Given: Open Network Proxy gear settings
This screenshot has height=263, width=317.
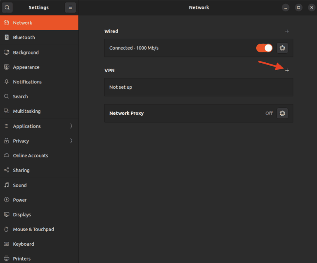Looking at the screenshot, I should (282, 113).
